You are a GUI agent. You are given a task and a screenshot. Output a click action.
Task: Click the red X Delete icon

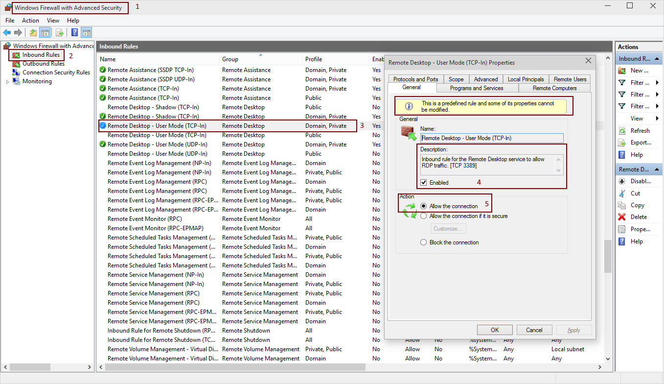click(x=622, y=217)
